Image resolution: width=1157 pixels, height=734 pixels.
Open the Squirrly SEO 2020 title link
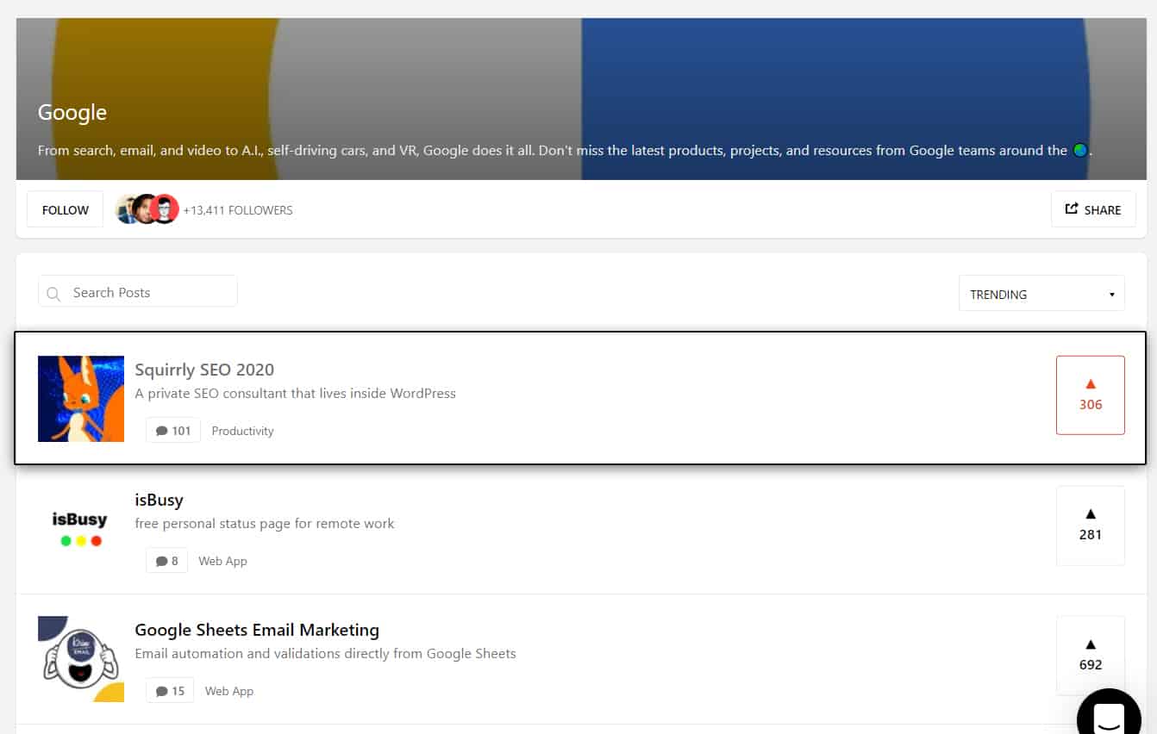[x=204, y=370]
